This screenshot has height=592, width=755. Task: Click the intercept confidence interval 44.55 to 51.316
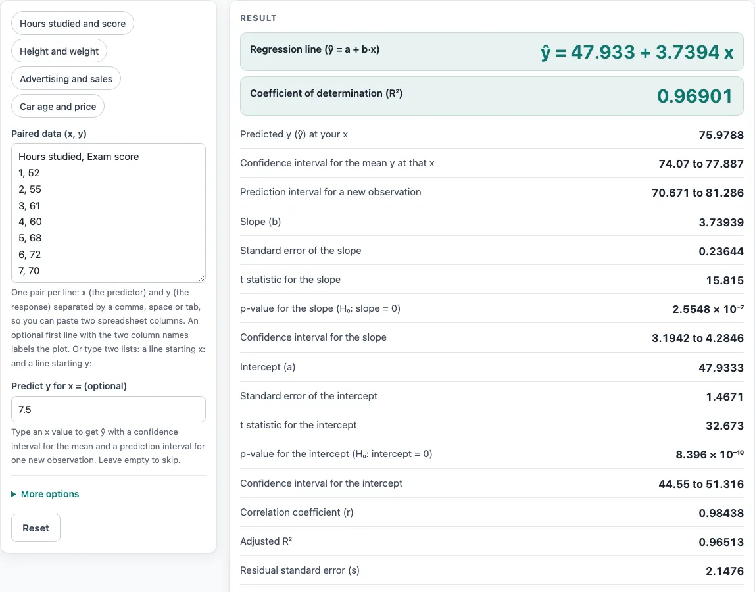pos(701,484)
